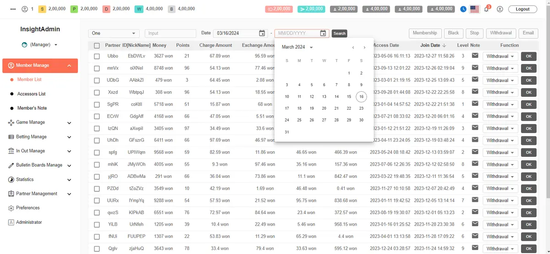Click the Logout button
This screenshot has width=550, height=254.
click(x=522, y=9)
